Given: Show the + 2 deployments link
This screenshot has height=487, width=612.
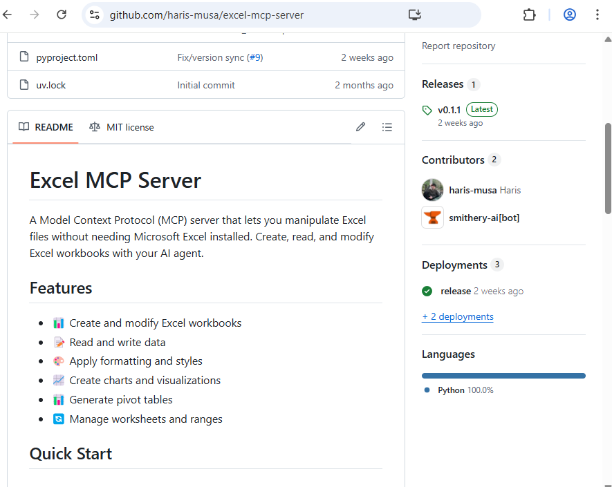Looking at the screenshot, I should coord(457,316).
